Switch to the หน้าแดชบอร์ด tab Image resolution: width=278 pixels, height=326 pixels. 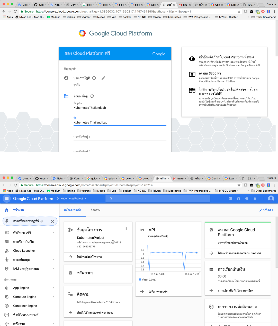(72, 210)
